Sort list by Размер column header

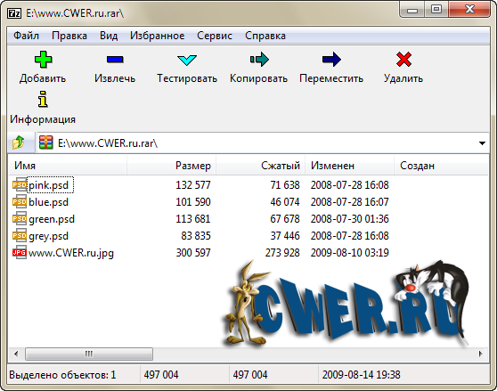pyautogui.click(x=172, y=166)
